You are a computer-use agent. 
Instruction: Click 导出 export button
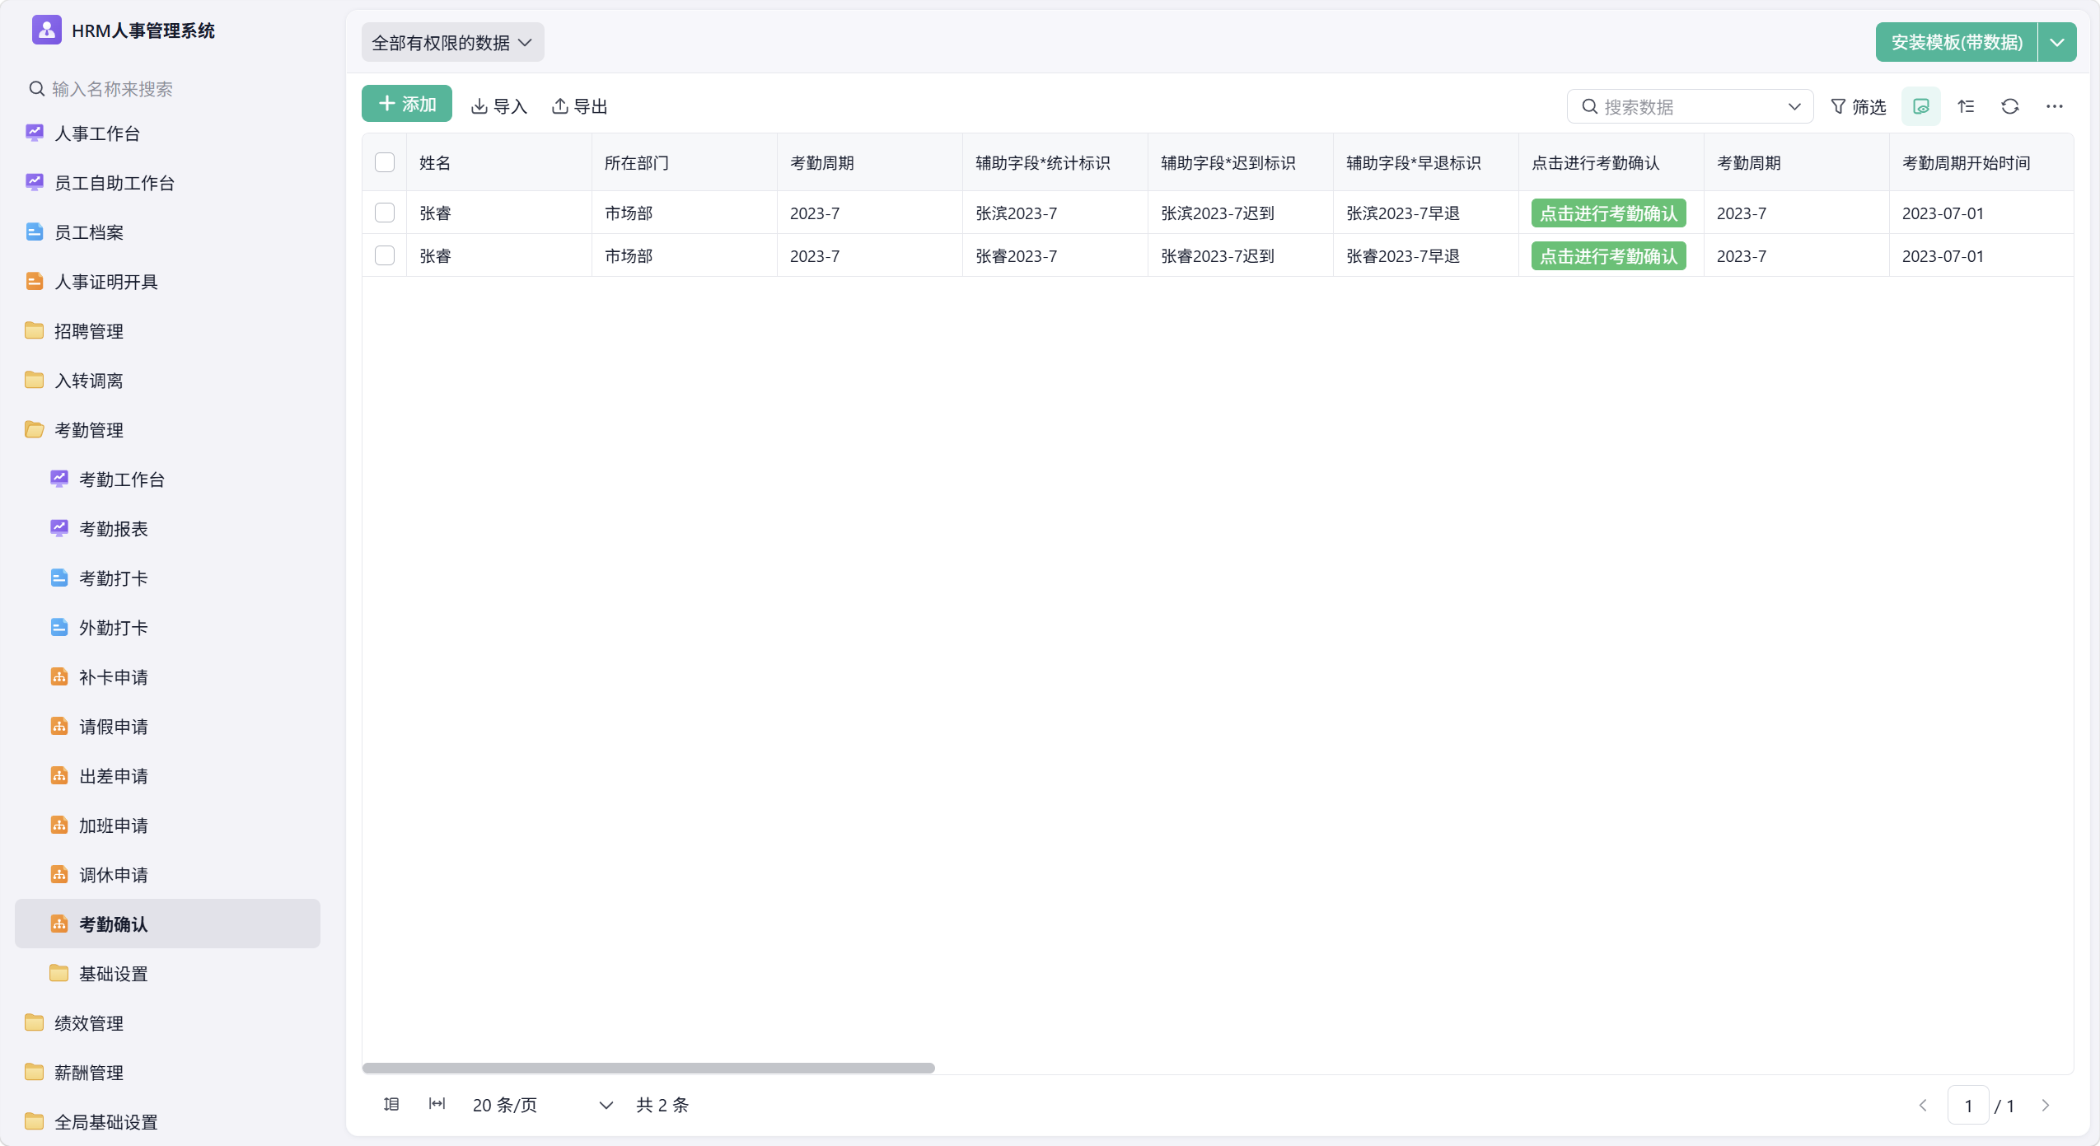(x=579, y=106)
